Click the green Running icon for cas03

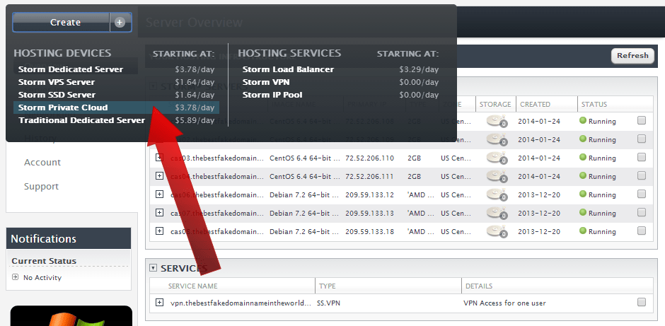583,158
